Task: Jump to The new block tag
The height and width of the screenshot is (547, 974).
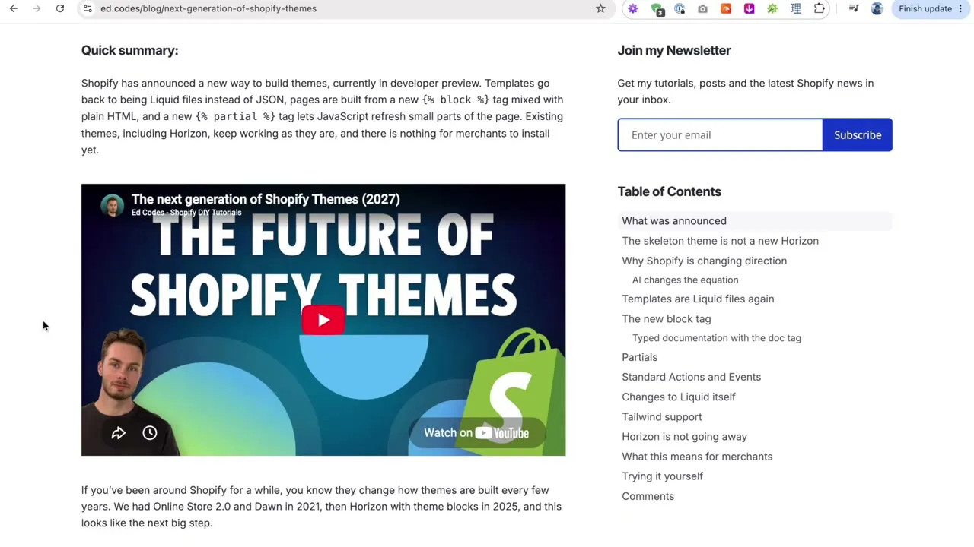Action: 666,319
